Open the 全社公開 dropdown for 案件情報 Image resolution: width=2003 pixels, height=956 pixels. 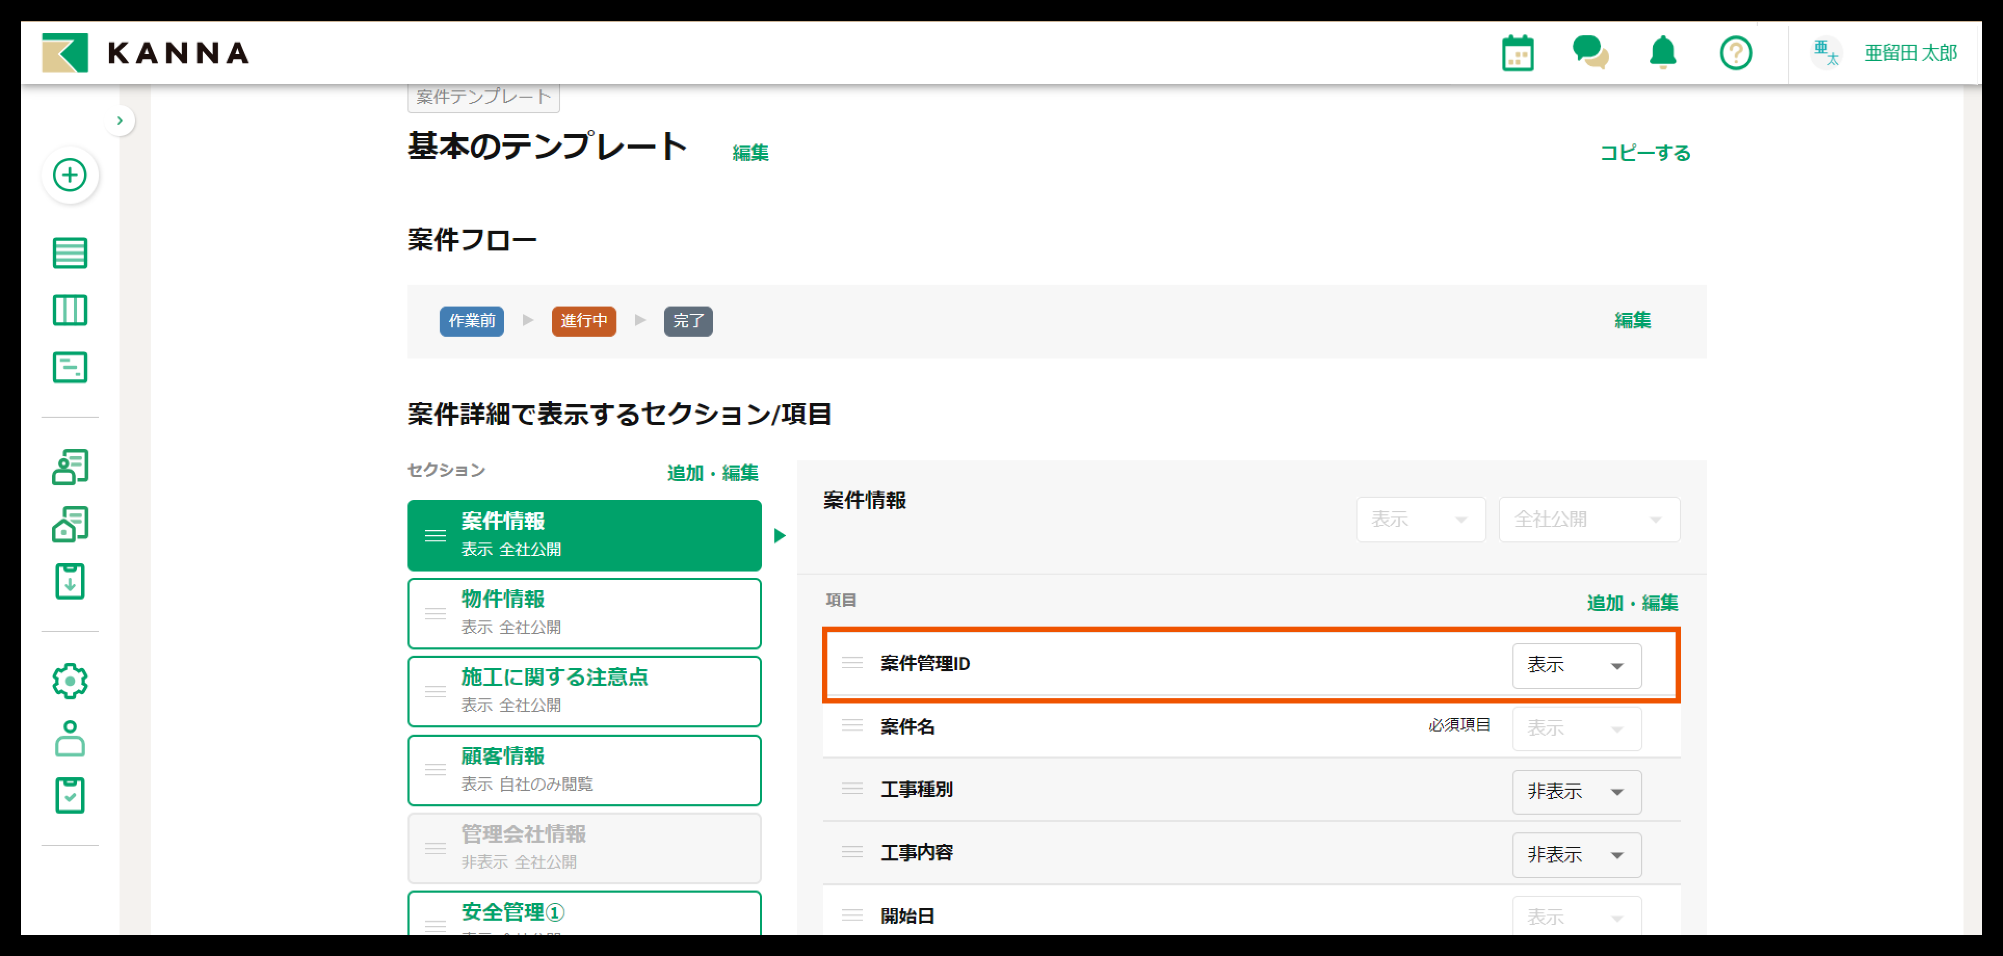1589,519
